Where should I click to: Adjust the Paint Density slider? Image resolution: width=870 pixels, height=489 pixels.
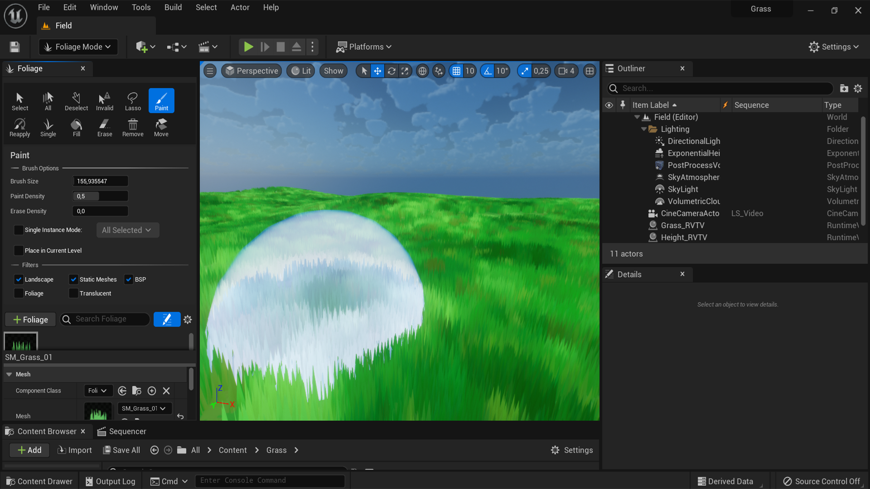tap(100, 196)
